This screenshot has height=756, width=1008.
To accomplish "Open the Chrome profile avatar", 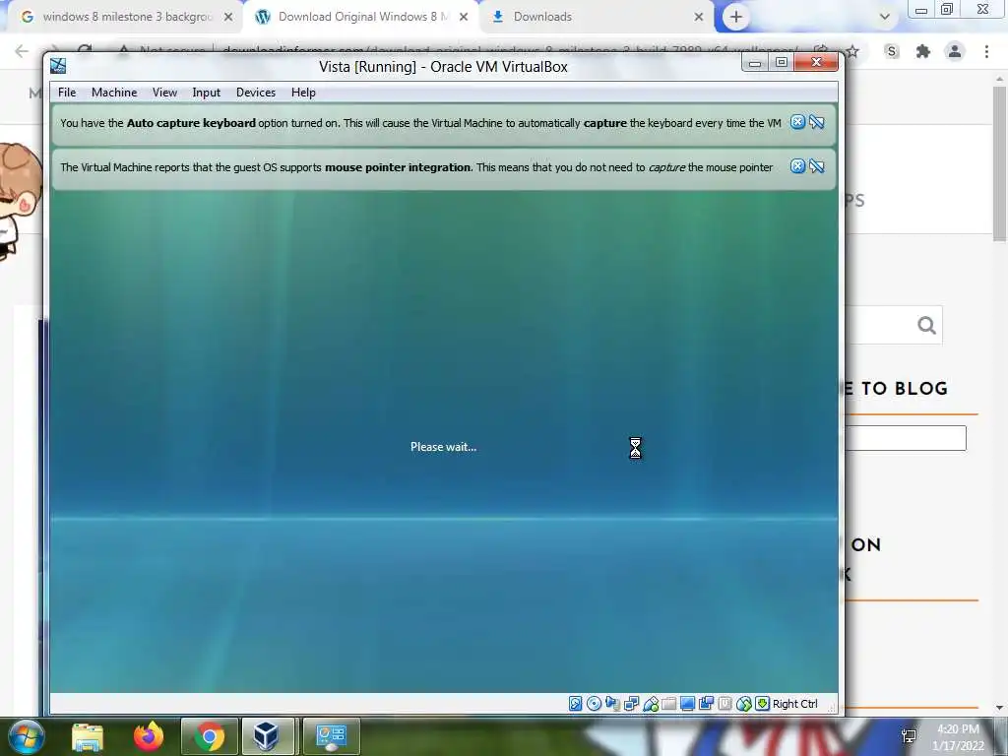I will [955, 51].
